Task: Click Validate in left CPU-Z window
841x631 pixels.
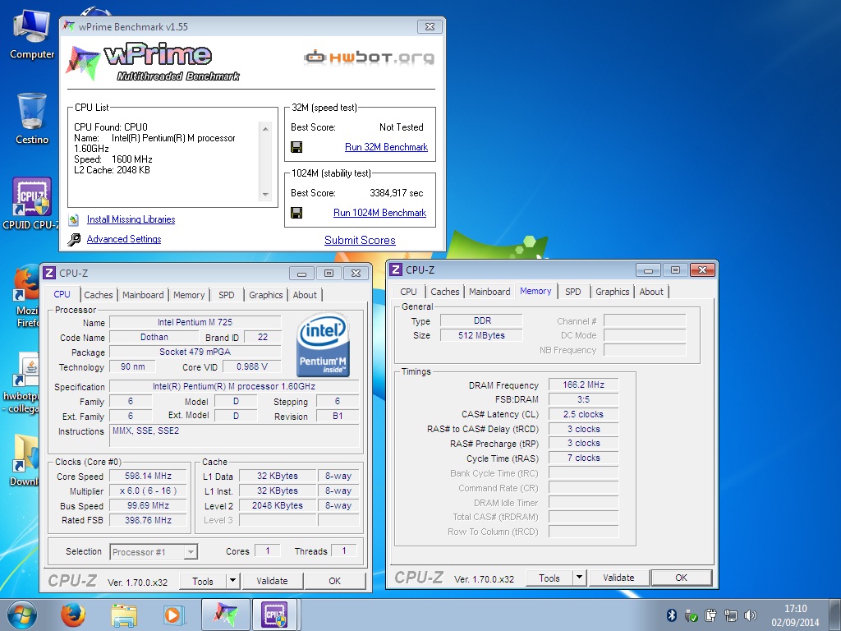Action: pyautogui.click(x=272, y=581)
